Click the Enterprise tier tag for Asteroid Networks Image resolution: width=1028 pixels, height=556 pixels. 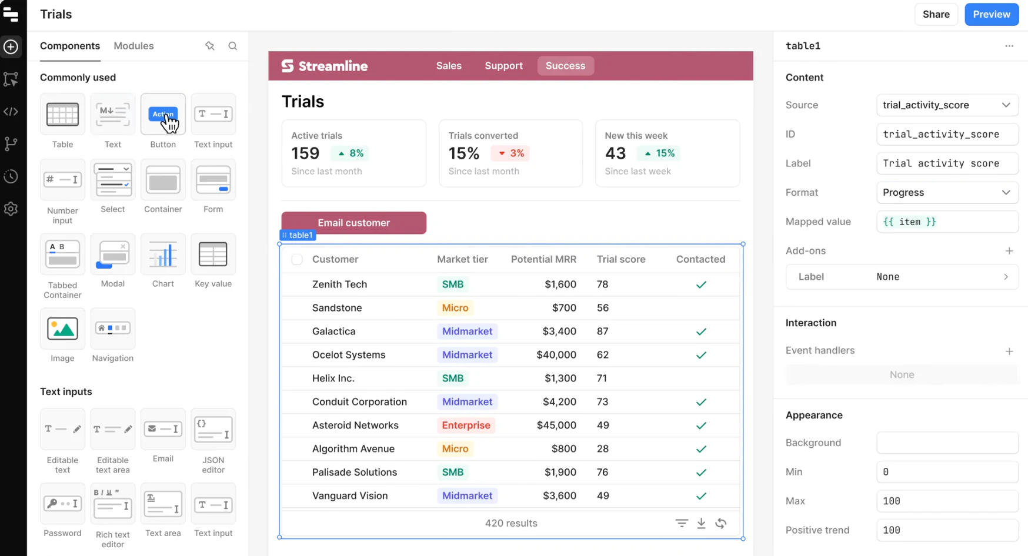tap(466, 426)
